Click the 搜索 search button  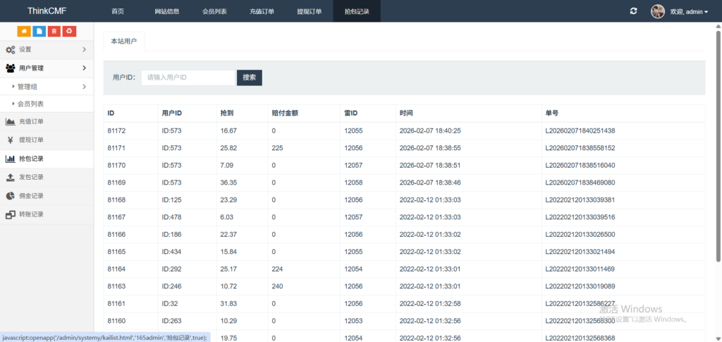click(x=250, y=78)
